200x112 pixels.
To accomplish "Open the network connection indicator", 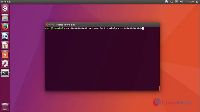I will tap(171, 2).
